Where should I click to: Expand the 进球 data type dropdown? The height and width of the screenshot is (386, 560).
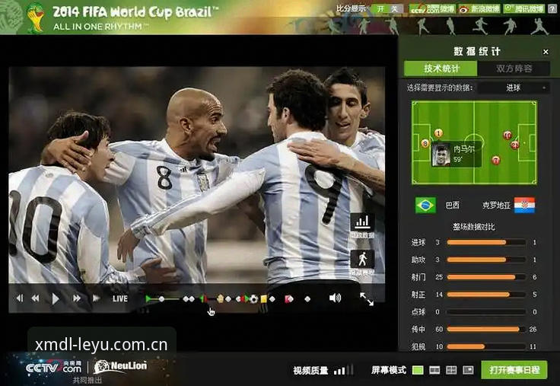tap(514, 88)
